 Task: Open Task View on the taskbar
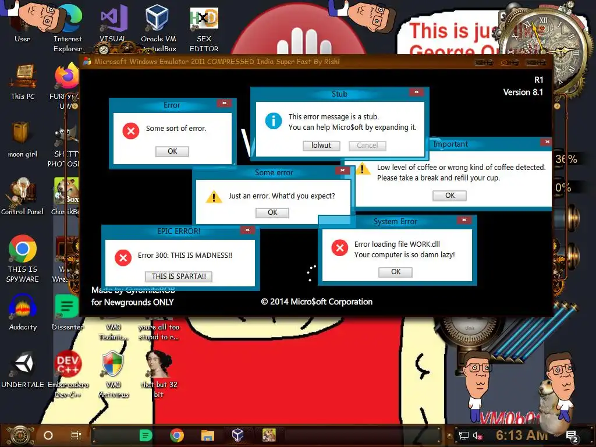click(76, 435)
